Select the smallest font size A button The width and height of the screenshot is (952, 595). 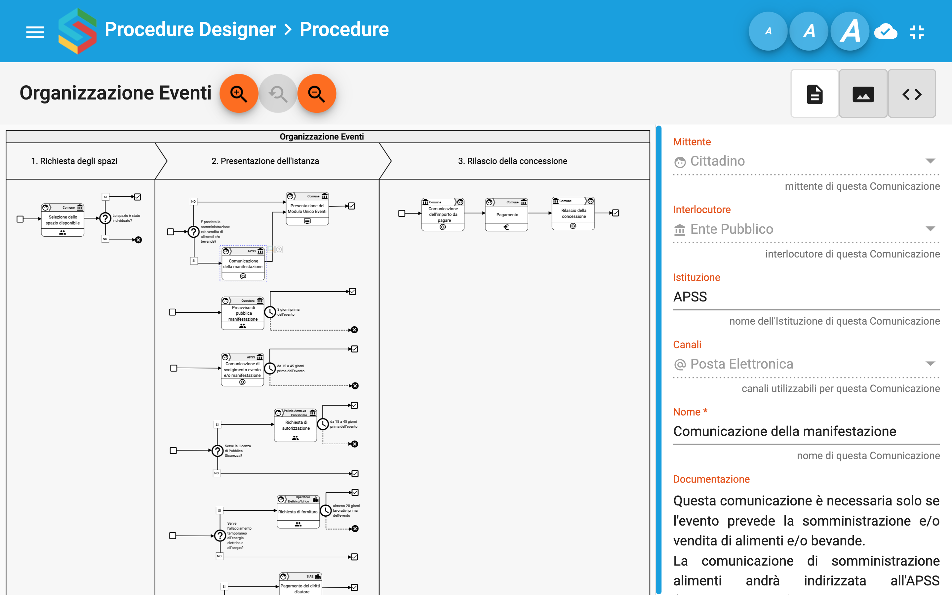point(768,31)
